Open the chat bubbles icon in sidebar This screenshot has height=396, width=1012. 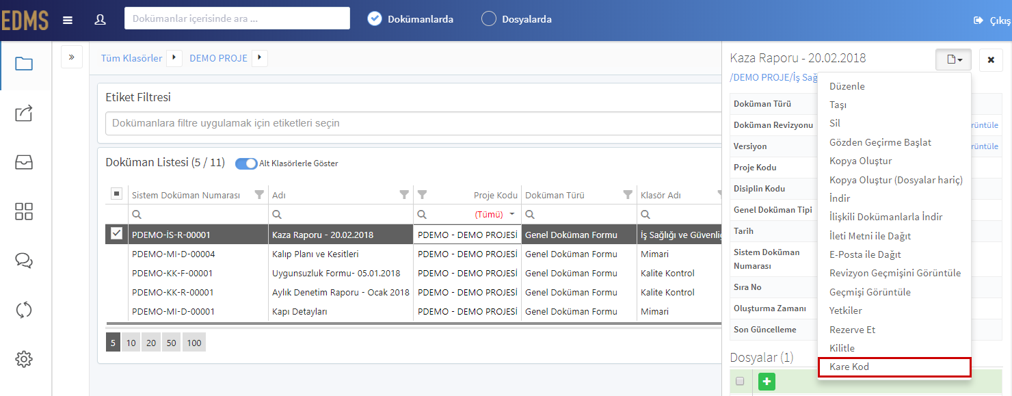[24, 261]
